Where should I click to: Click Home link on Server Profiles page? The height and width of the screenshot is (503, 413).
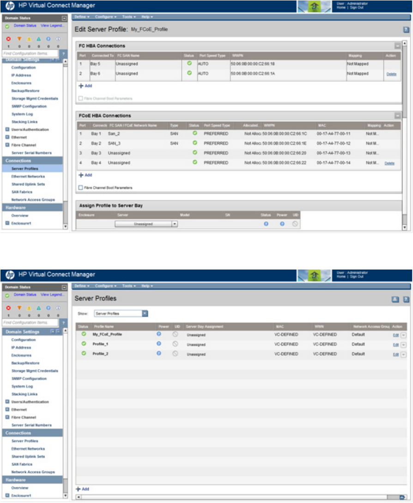pyautogui.click(x=341, y=276)
